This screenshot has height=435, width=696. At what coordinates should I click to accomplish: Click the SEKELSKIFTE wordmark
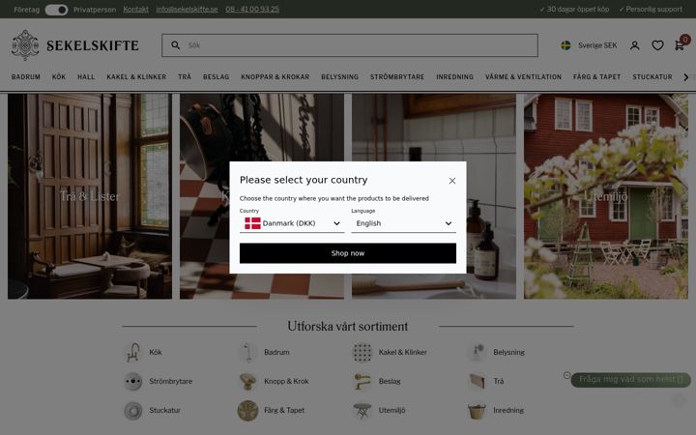pyautogui.click(x=93, y=45)
